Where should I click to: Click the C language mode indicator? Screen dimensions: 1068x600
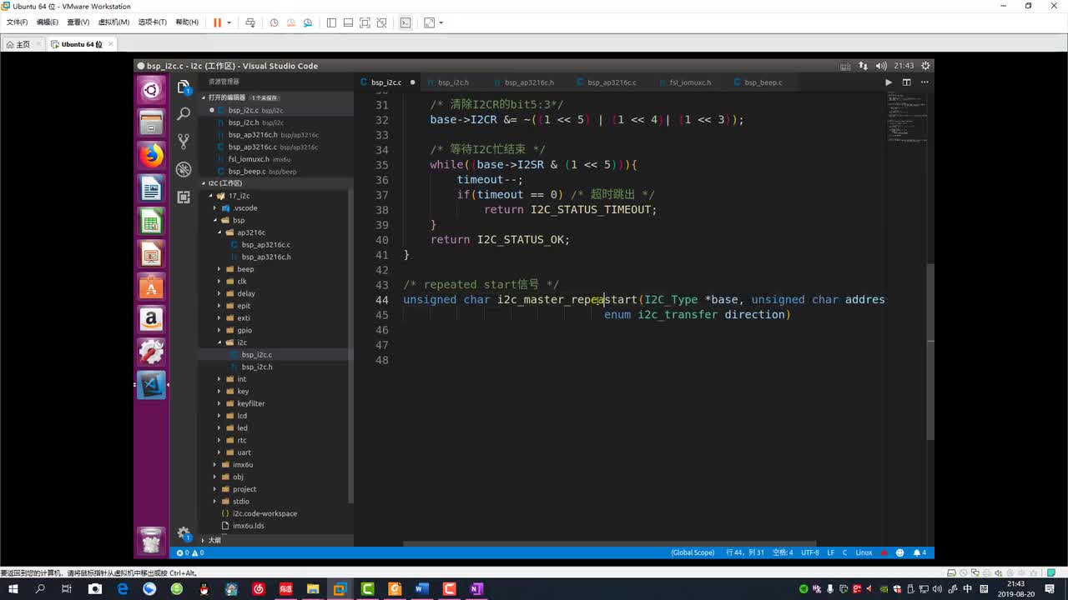coord(844,552)
